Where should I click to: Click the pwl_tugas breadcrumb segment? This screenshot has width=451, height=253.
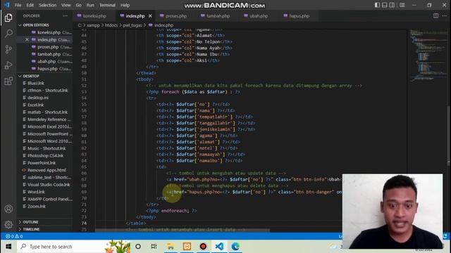tap(132, 25)
